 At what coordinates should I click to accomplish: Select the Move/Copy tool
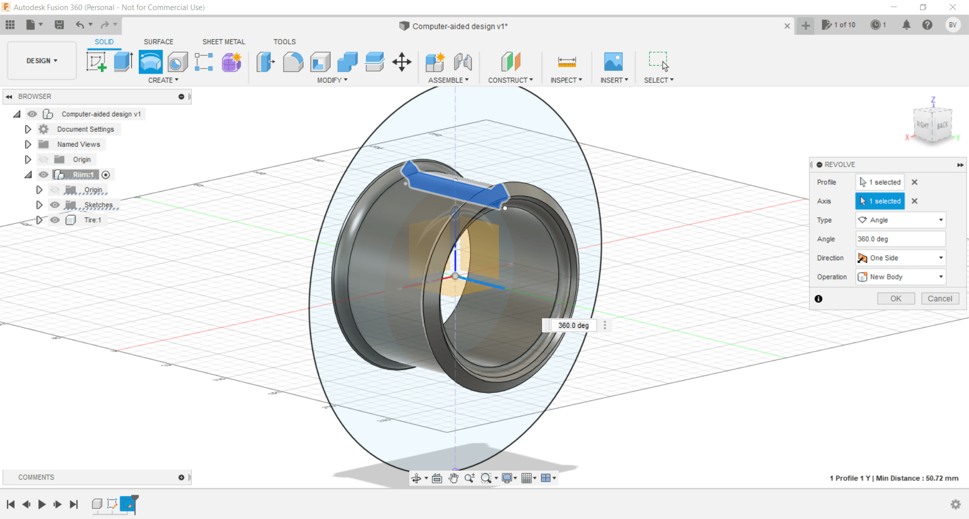click(x=402, y=62)
